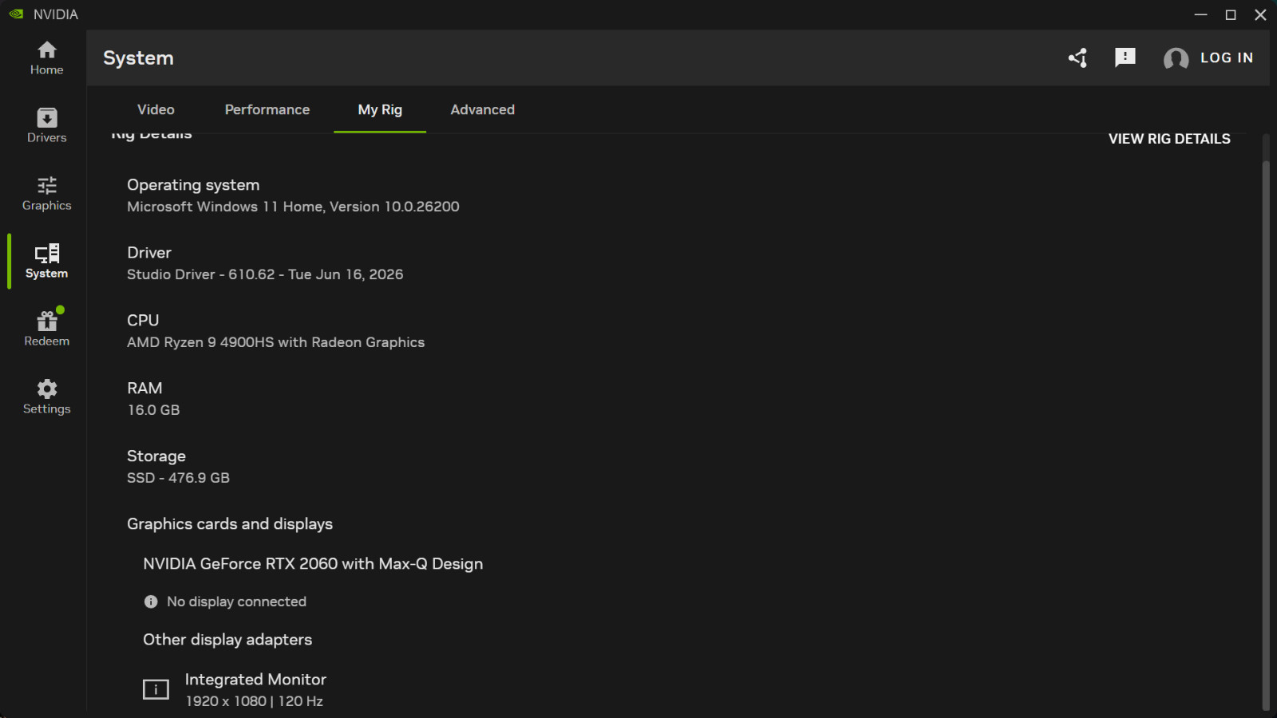Switch to the Performance tab
The height and width of the screenshot is (718, 1277).
(x=267, y=109)
